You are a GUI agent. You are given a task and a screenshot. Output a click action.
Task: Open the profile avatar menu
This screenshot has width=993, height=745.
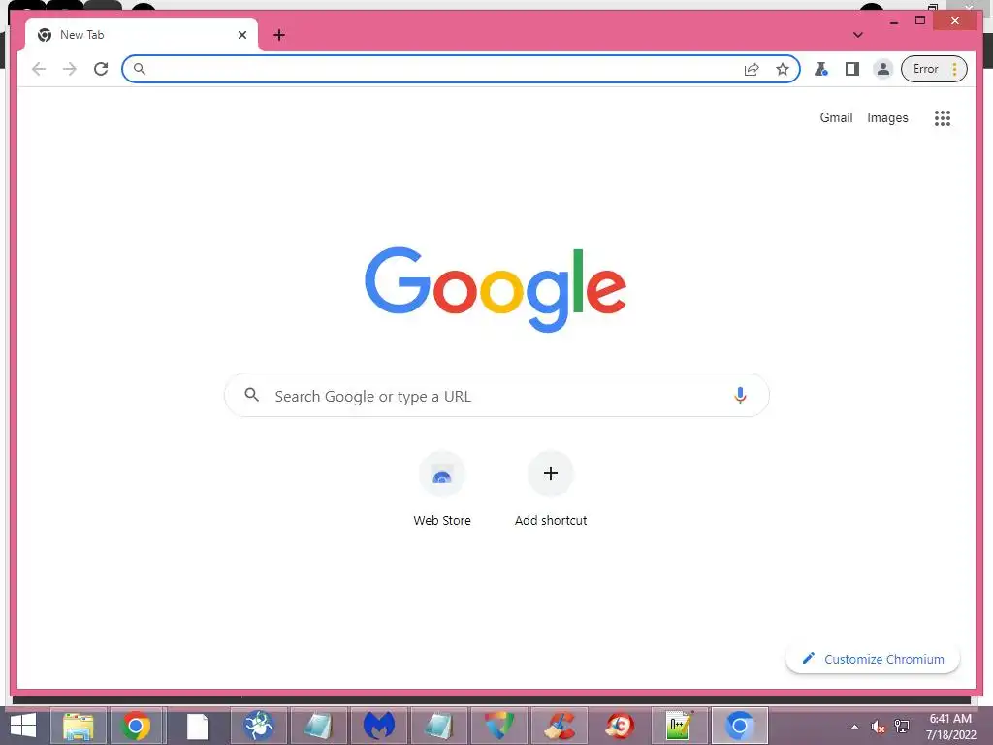pos(882,69)
